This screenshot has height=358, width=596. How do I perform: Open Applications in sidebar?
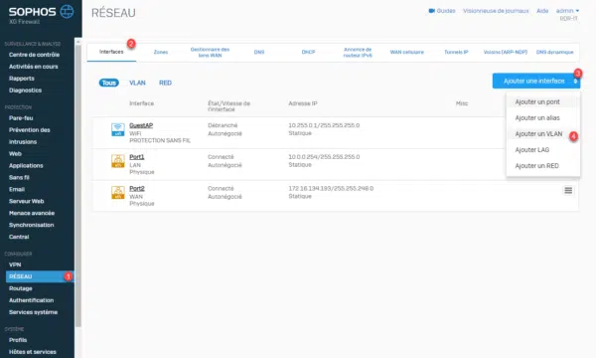26,165
